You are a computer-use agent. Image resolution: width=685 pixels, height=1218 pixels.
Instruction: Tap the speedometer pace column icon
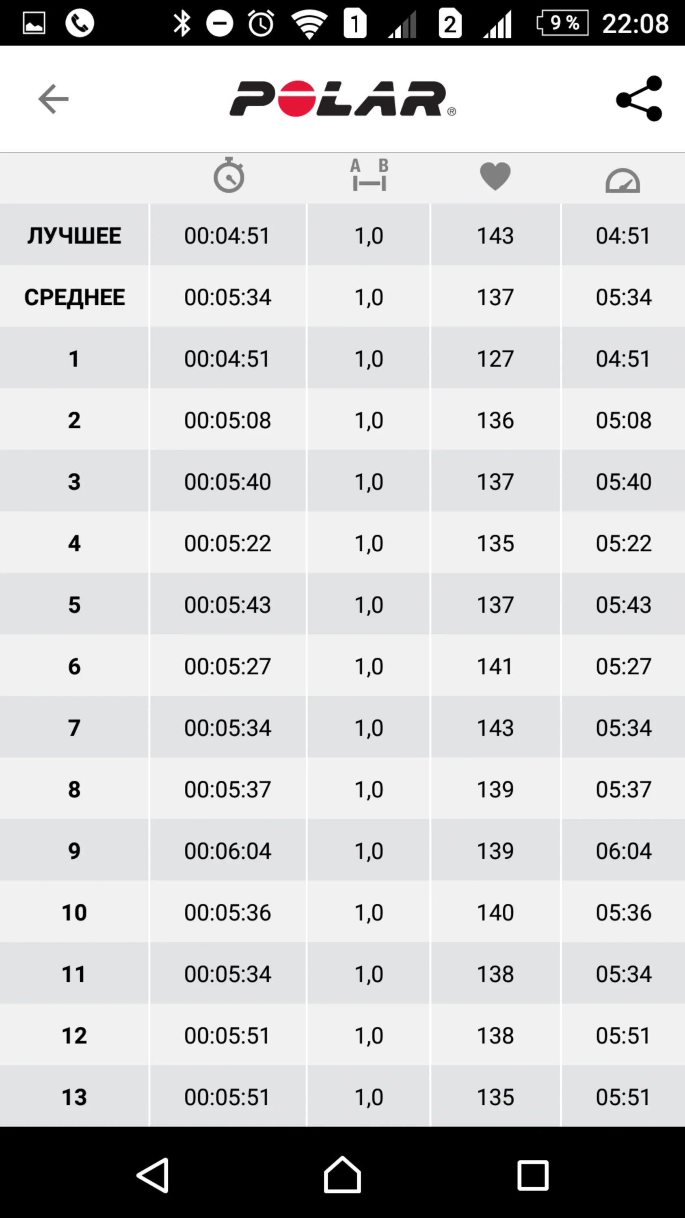click(622, 180)
